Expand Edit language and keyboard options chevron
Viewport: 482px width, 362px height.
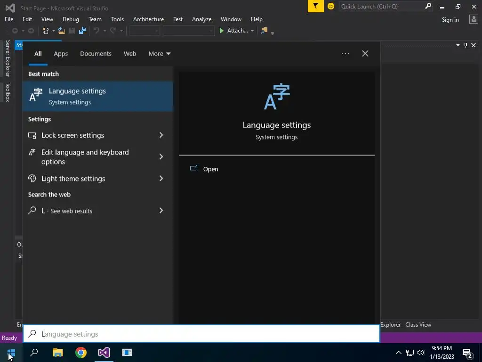[x=161, y=156]
